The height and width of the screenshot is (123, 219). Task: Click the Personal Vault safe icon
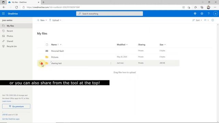[x=47, y=51]
